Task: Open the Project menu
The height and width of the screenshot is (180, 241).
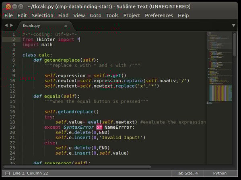Action: 132,15
